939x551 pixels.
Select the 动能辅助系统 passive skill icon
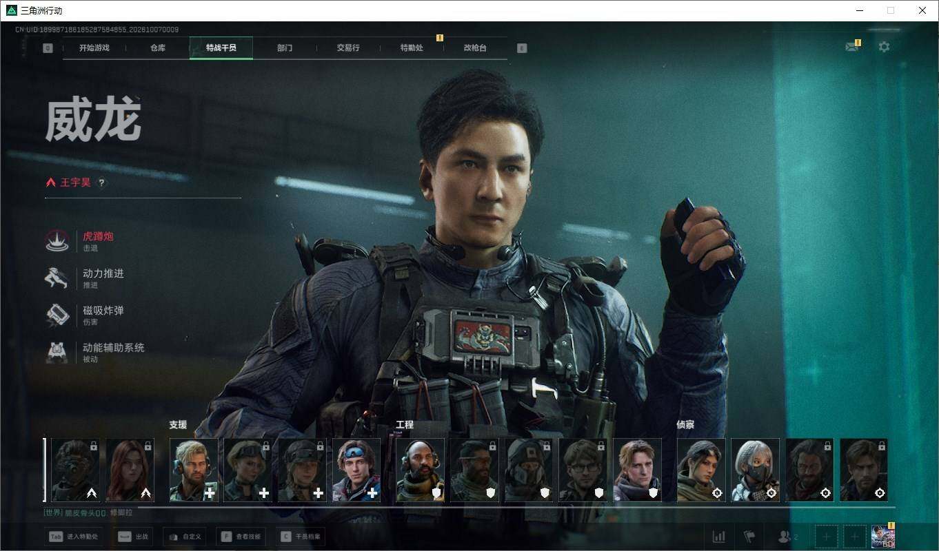tap(57, 353)
